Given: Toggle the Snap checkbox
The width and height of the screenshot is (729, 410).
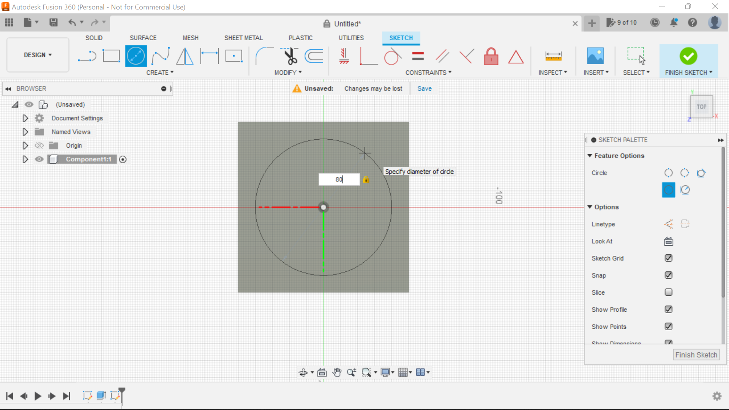Looking at the screenshot, I should pos(669,275).
